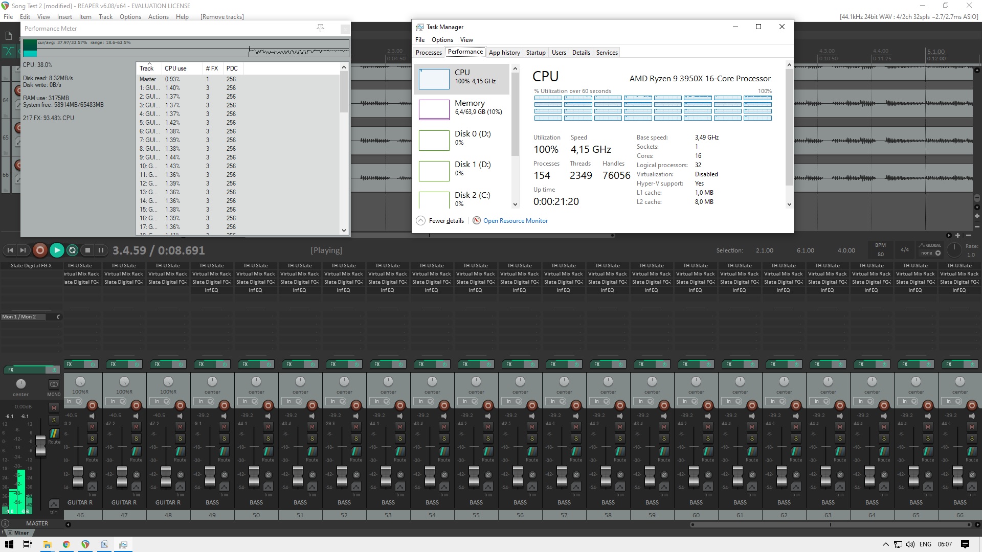Click the transport Record button

tap(40, 250)
